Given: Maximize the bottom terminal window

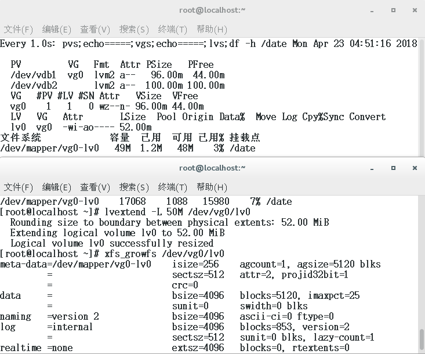Looking at the screenshot, I should [x=393, y=168].
